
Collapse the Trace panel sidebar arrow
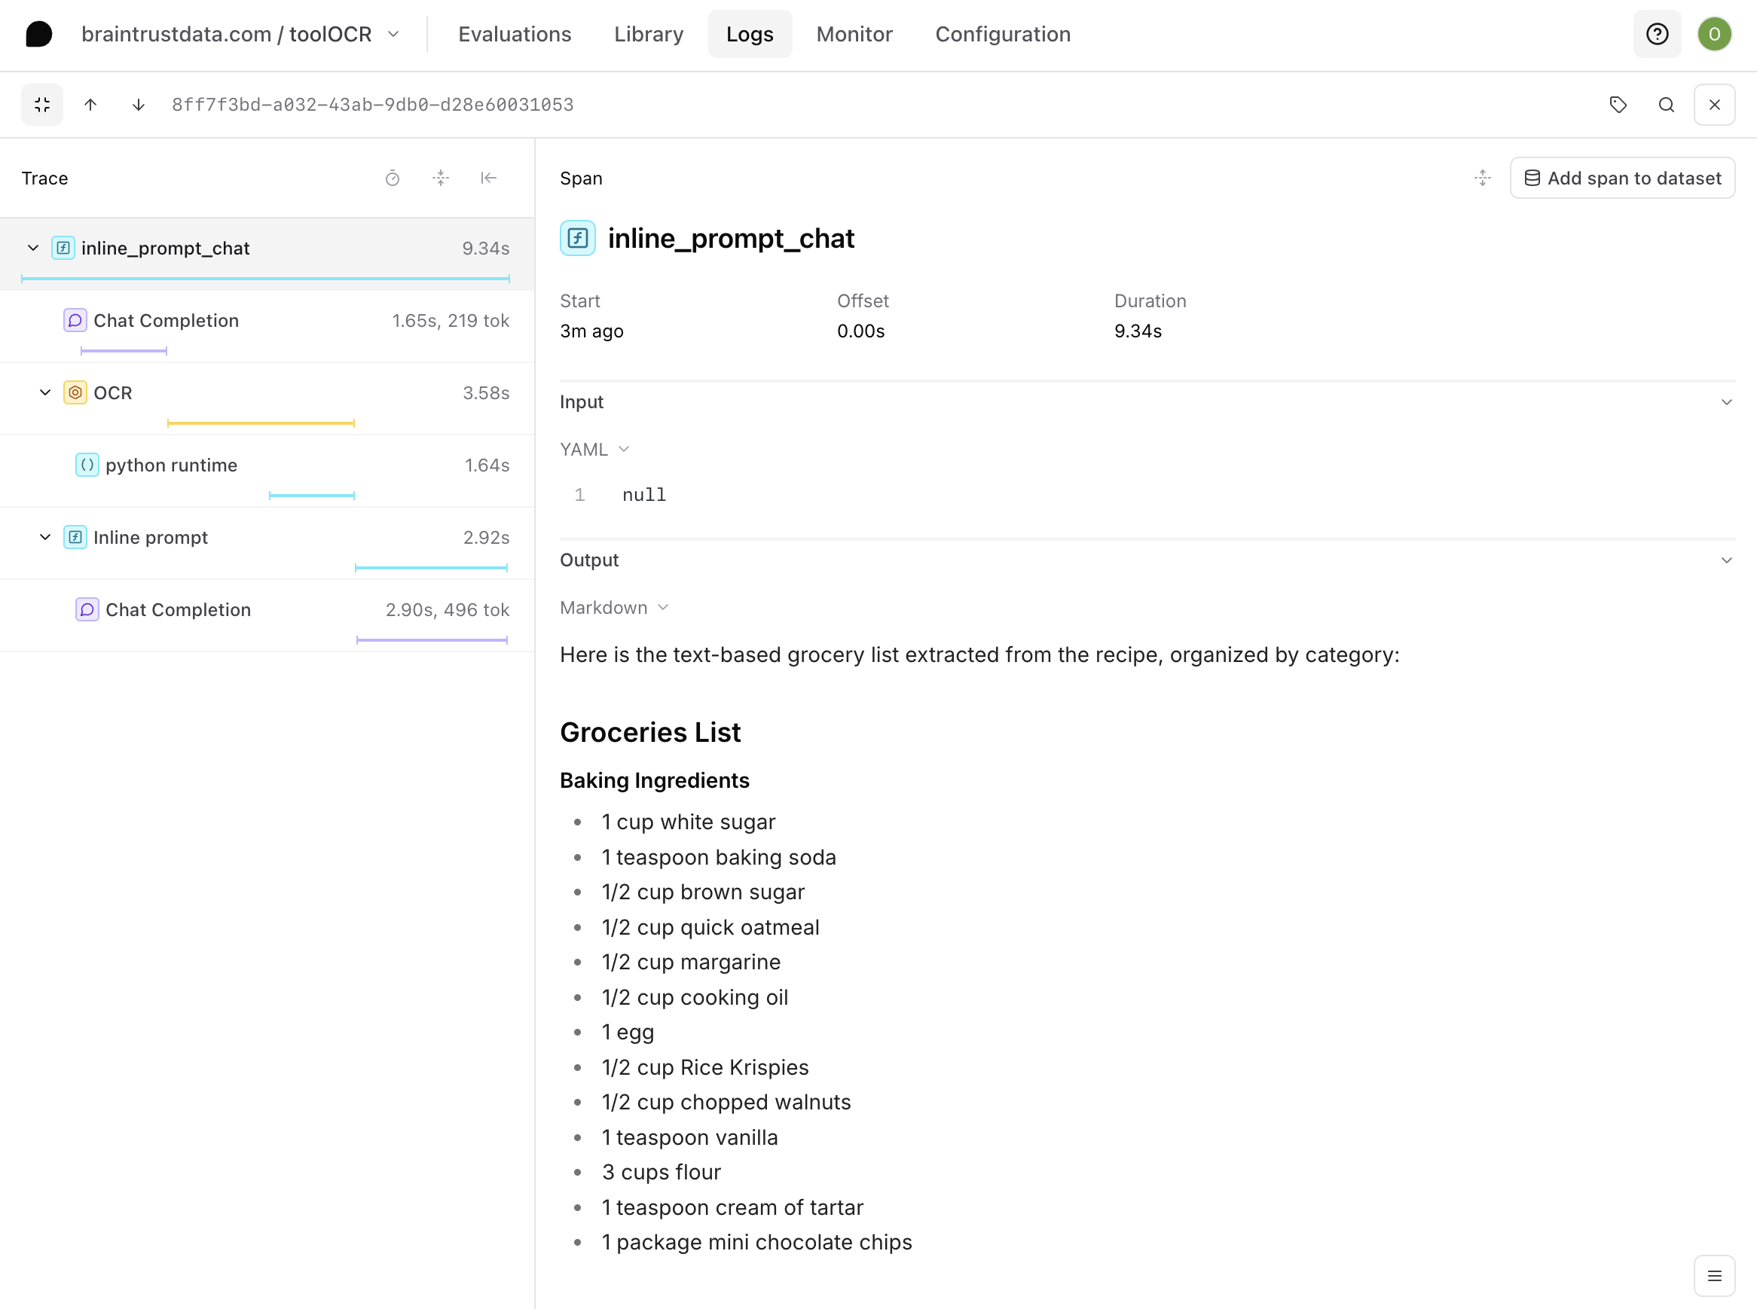pos(488,178)
